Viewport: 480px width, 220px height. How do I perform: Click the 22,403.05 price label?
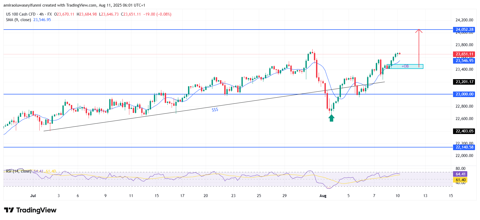(x=464, y=131)
